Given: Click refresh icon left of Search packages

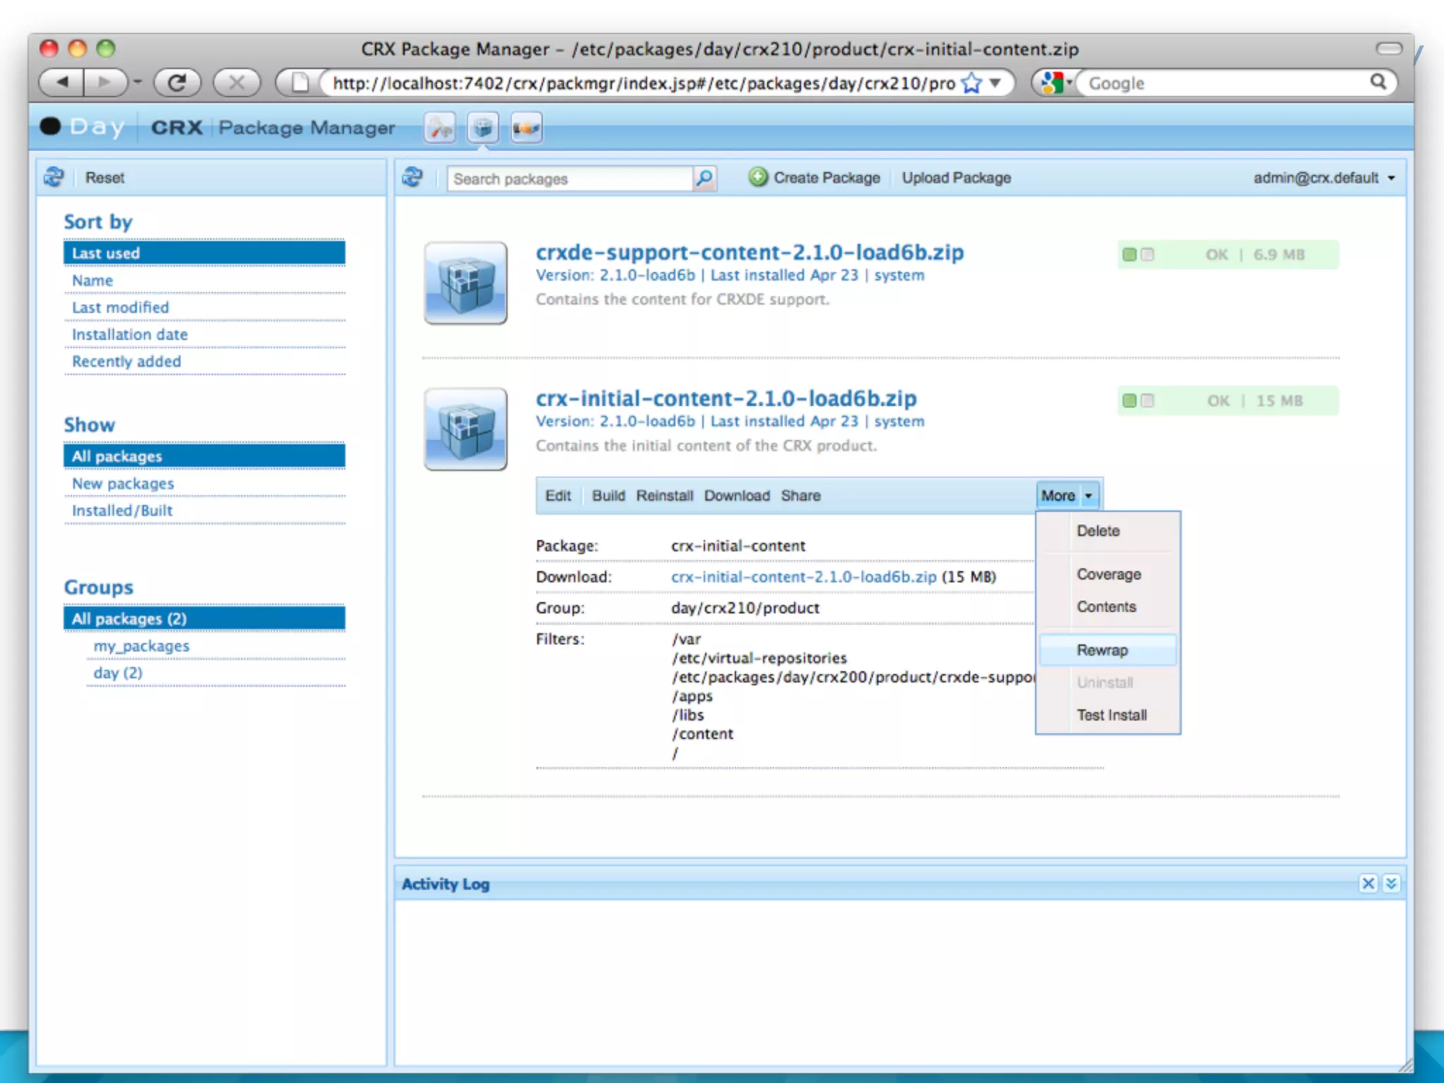Looking at the screenshot, I should point(412,178).
